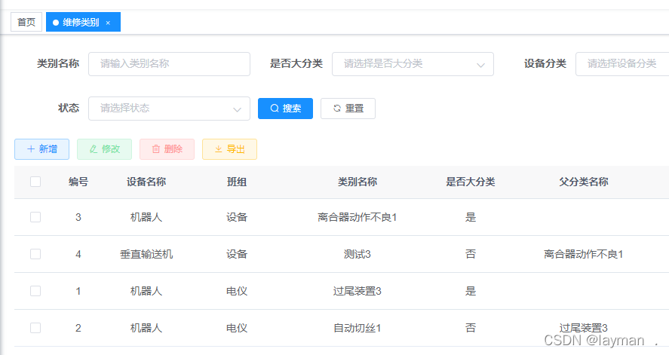669x355 pixels.
Task: Click the 设备名称 column header
Action: [146, 182]
